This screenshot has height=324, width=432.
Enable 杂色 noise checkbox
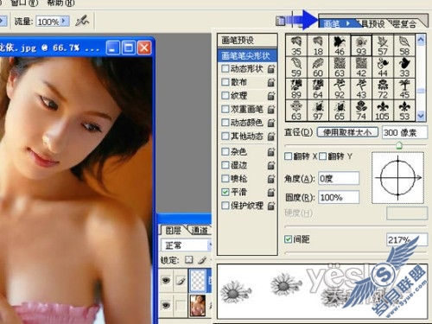pos(226,151)
